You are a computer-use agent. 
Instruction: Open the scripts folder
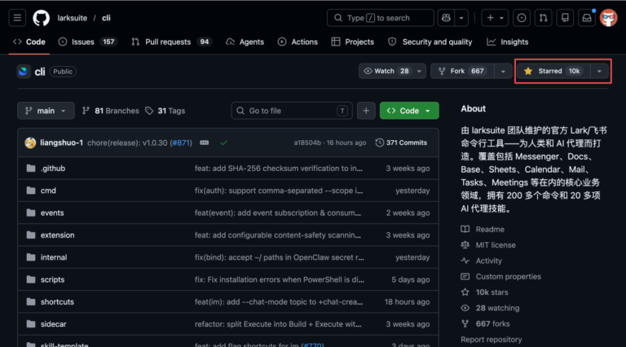click(52, 279)
